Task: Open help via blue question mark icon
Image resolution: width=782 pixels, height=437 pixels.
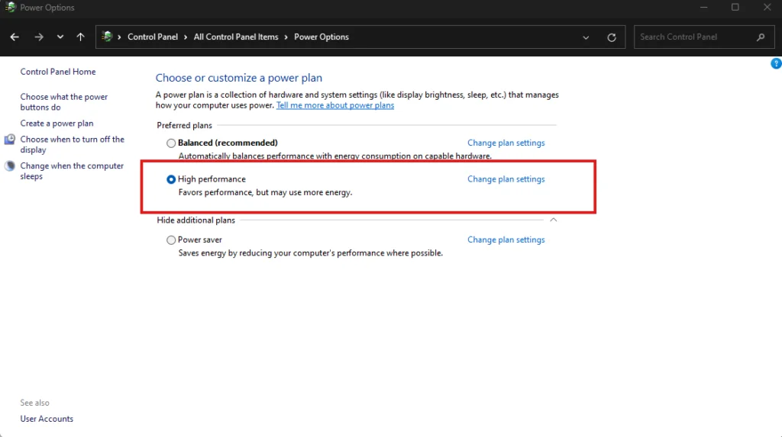Action: 776,63
